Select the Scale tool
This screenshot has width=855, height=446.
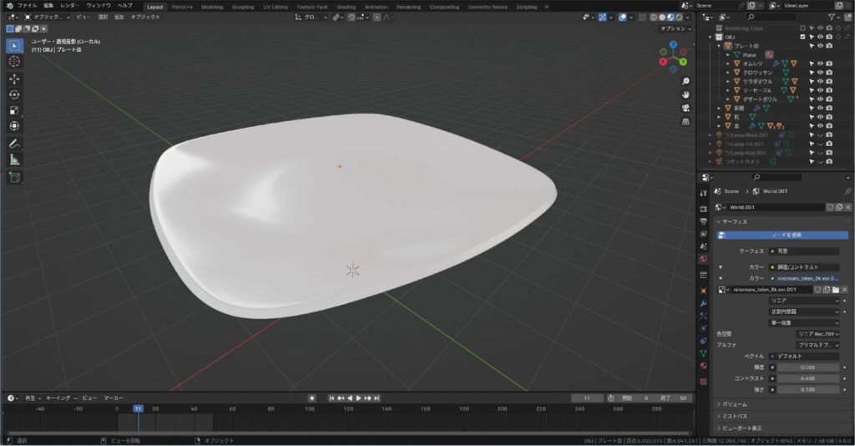(14, 111)
